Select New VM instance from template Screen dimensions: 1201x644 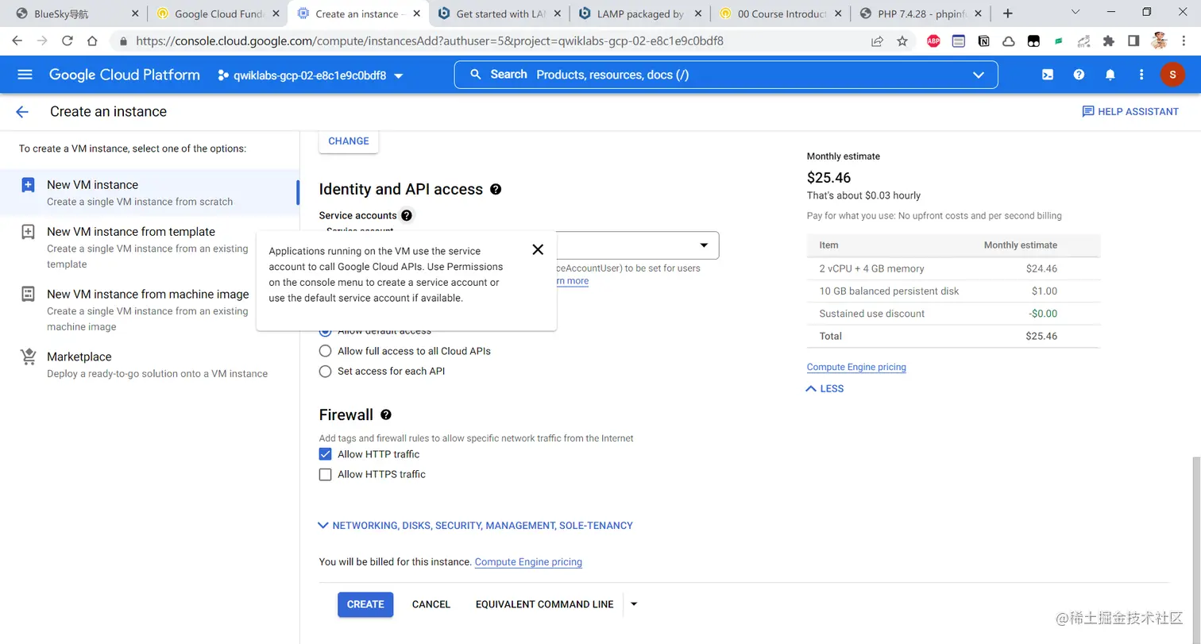149,247
